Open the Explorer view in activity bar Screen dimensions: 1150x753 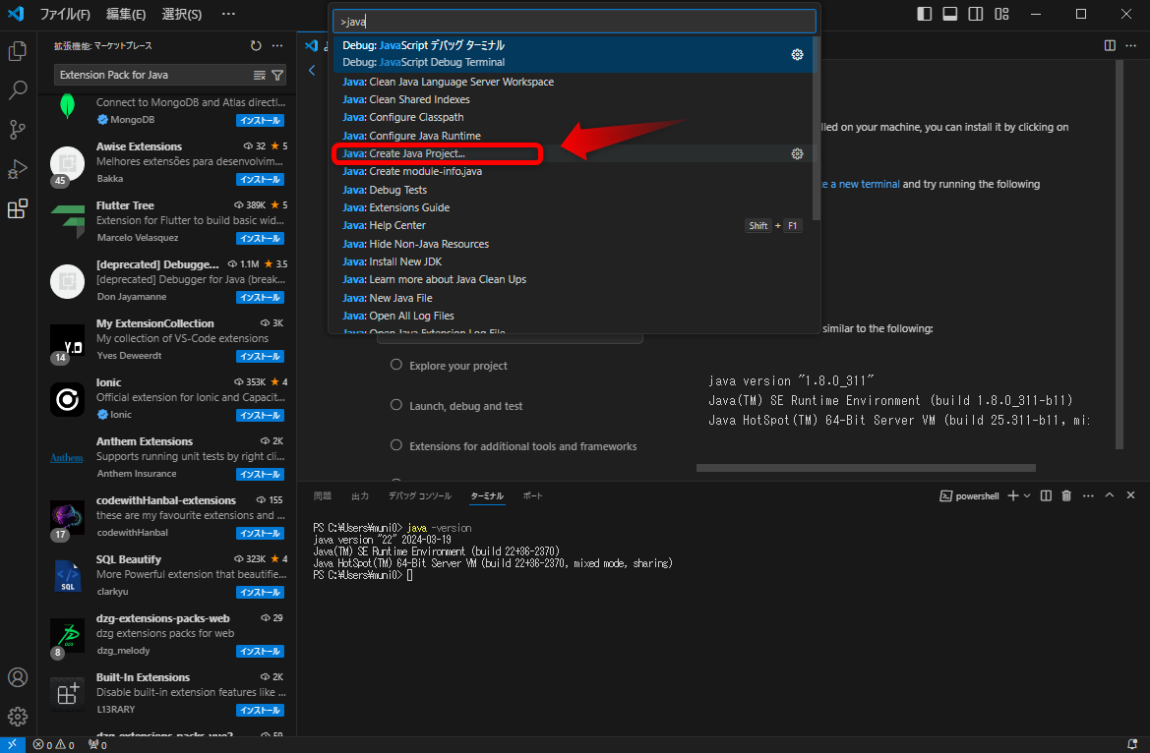click(18, 50)
